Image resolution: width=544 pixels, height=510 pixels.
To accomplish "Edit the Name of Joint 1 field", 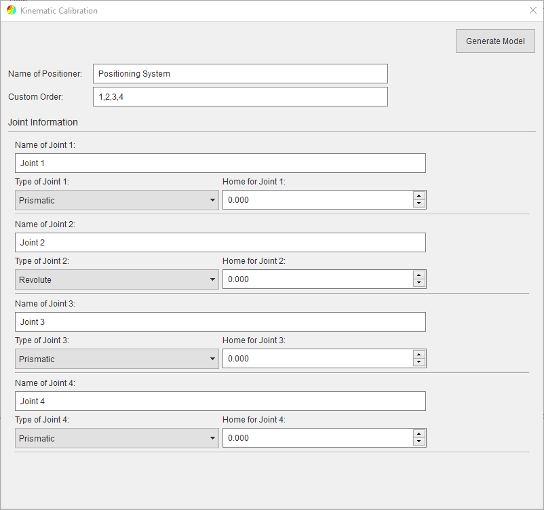I will (x=220, y=163).
